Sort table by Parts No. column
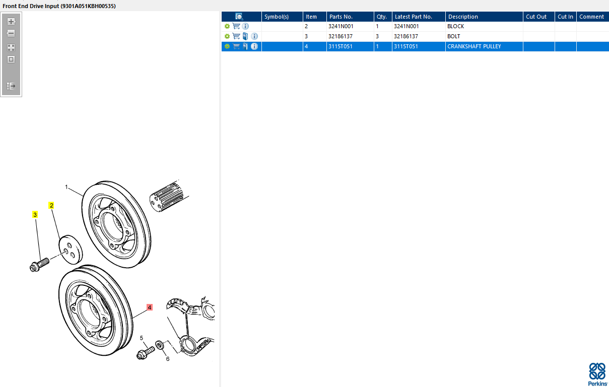609x387 pixels. pos(350,17)
